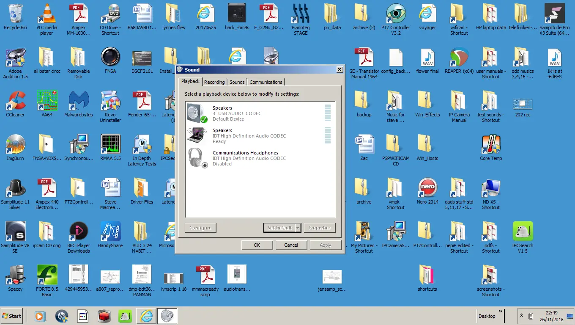Select the ImgBurn desktop icon
This screenshot has height=325, width=575.
point(15,145)
